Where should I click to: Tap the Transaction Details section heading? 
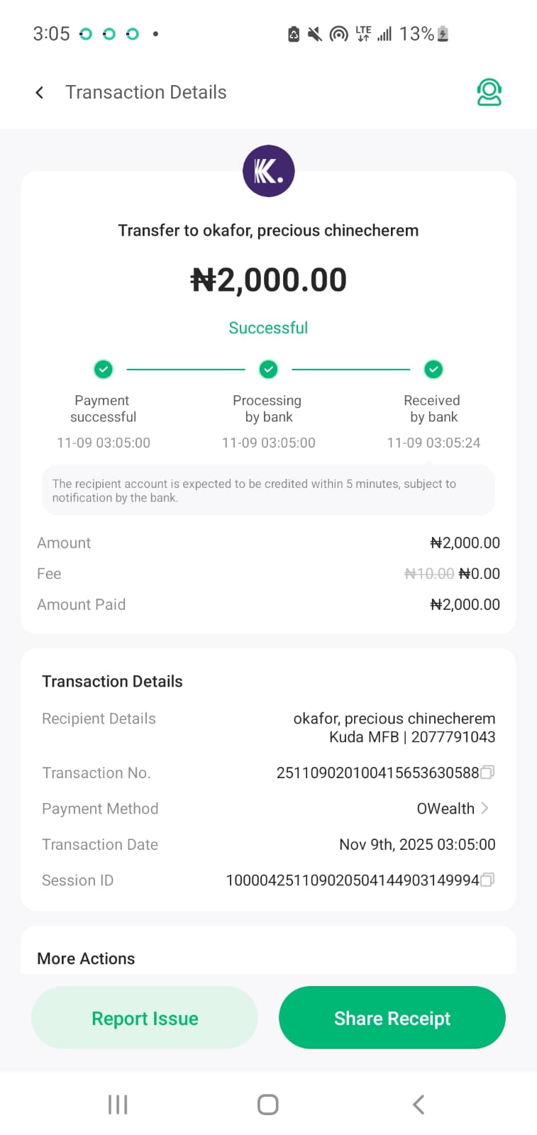[x=112, y=682]
